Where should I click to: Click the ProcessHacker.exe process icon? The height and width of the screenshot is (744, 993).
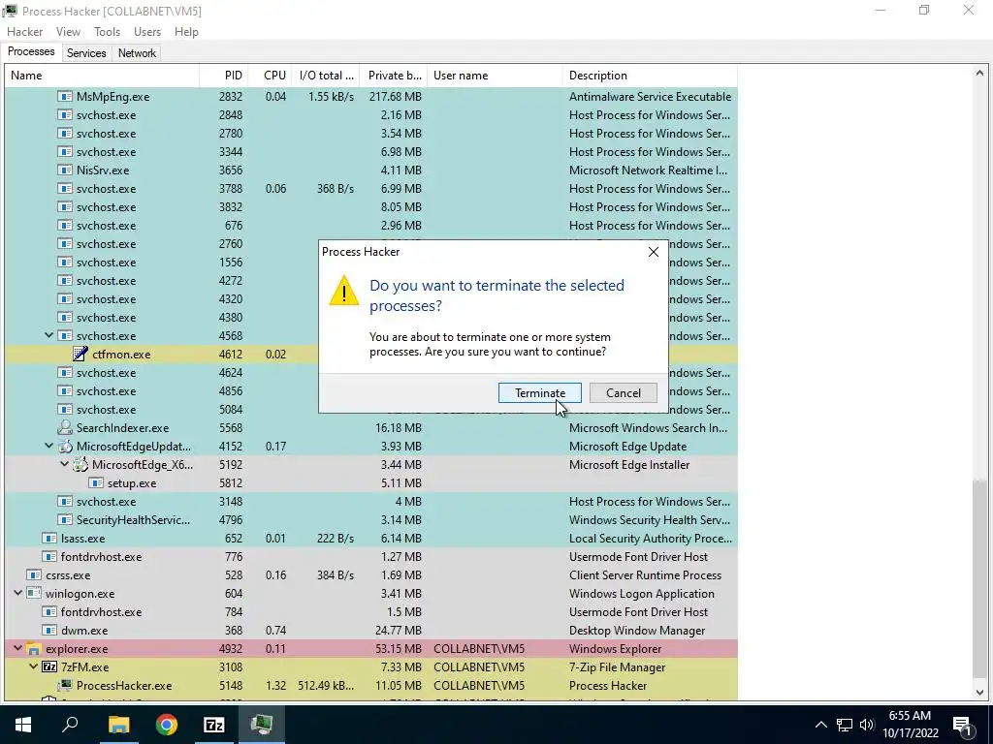coord(65,686)
